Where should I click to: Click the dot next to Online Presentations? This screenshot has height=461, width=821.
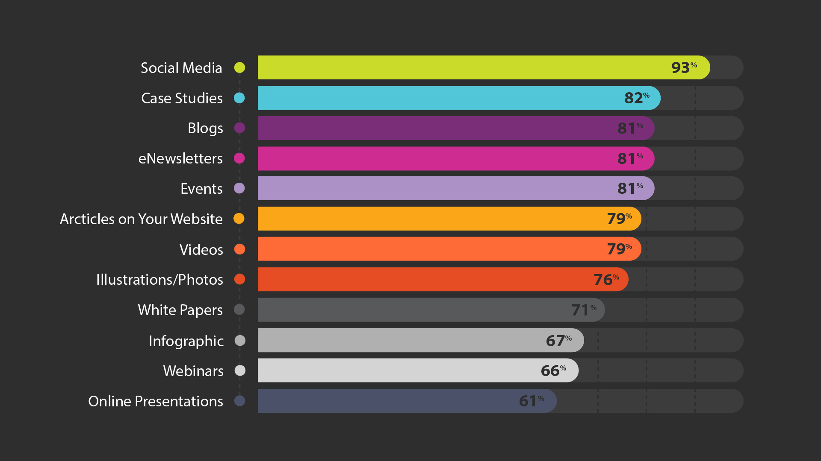click(239, 401)
